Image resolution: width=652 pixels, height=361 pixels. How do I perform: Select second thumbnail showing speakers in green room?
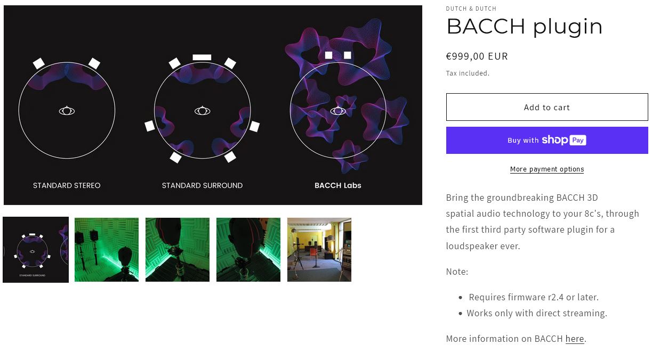(x=107, y=250)
